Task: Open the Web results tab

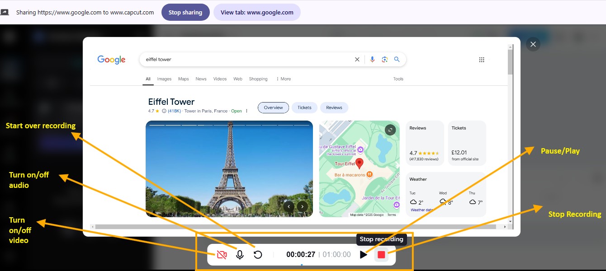Action: [x=238, y=79]
